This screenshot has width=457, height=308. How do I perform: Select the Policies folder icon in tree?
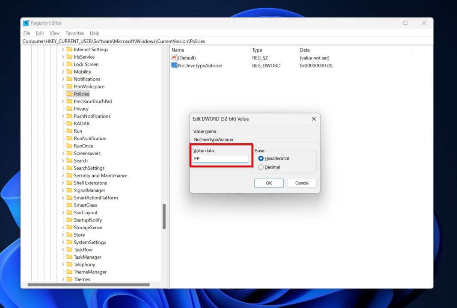(x=69, y=94)
